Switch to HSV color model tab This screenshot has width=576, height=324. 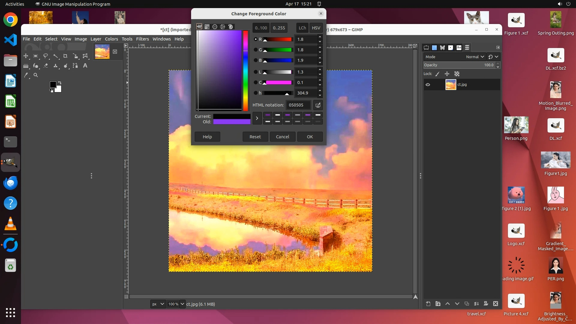[316, 28]
